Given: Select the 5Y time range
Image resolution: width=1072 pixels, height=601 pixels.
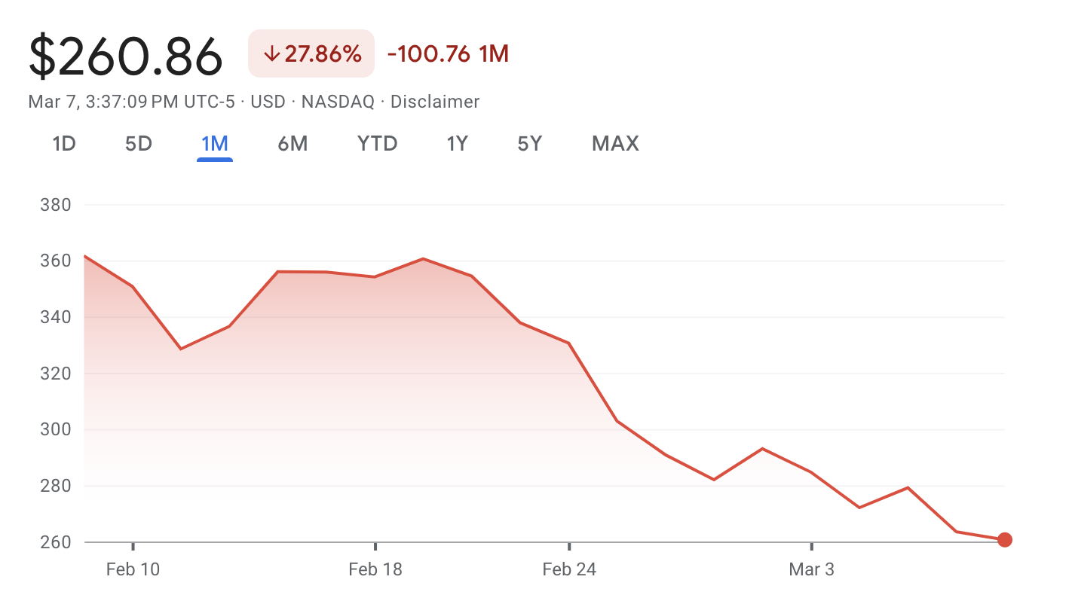Looking at the screenshot, I should coord(530,143).
